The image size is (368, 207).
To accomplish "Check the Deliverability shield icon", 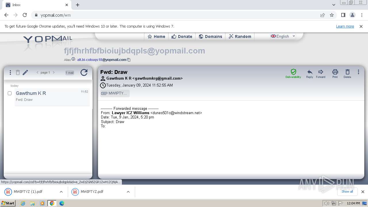I will [x=293, y=74].
